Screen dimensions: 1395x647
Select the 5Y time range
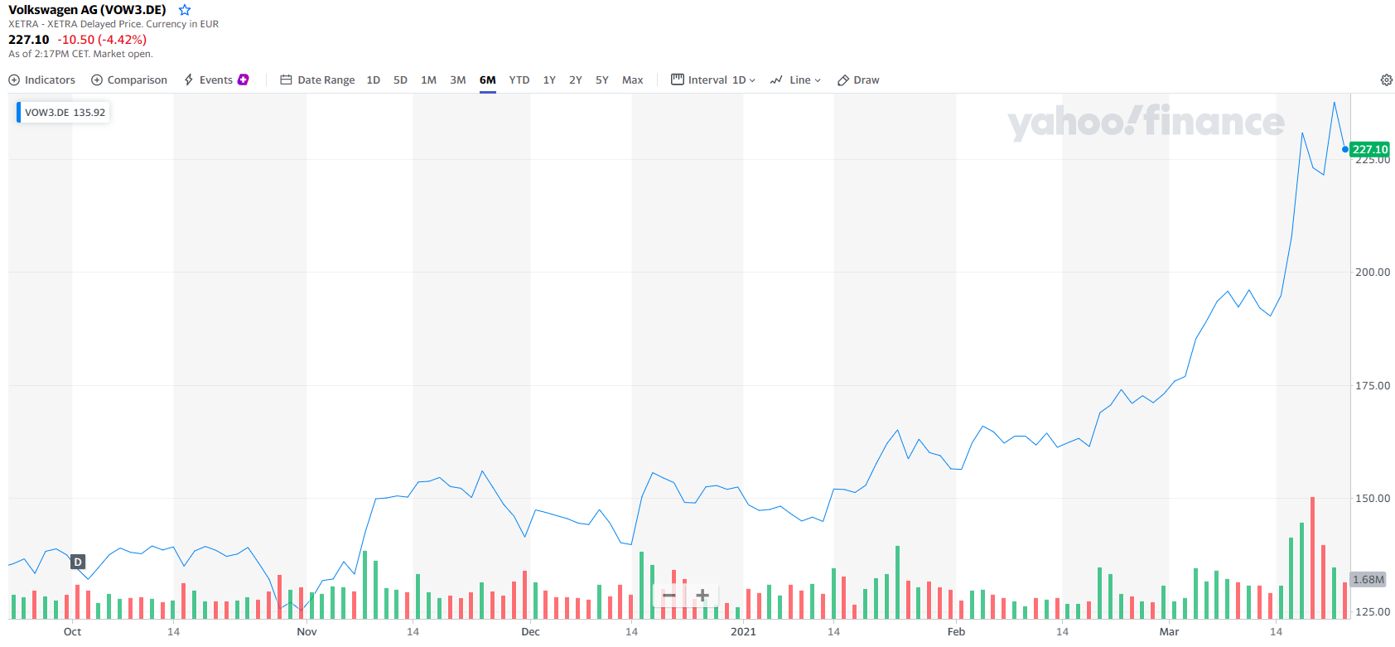coord(601,80)
